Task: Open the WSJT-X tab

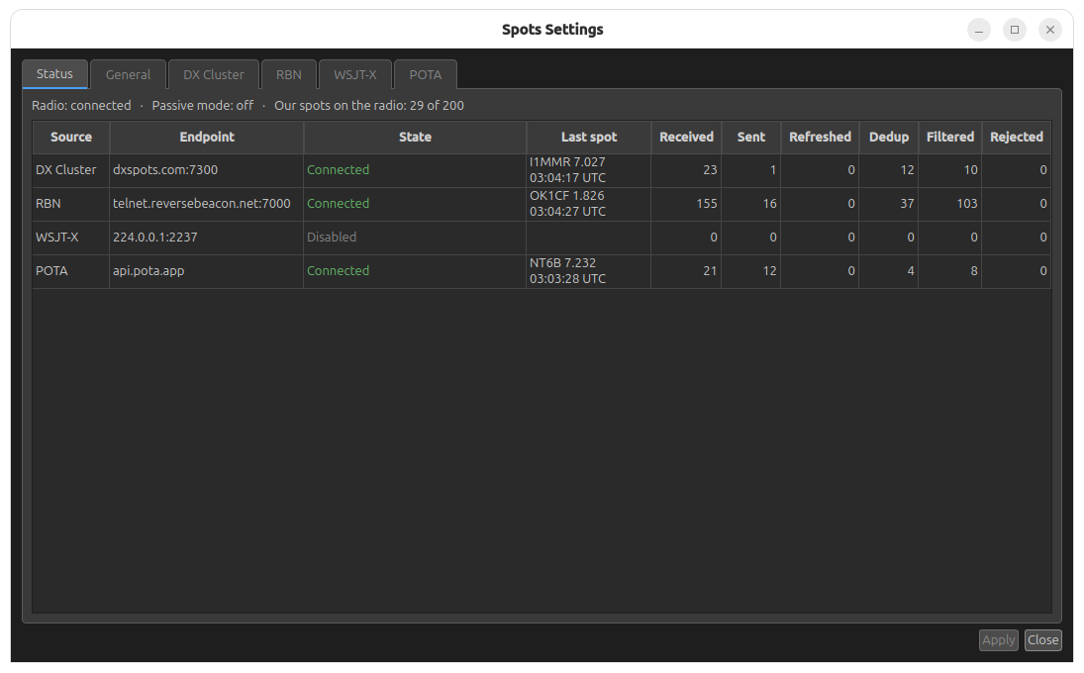Action: [355, 74]
